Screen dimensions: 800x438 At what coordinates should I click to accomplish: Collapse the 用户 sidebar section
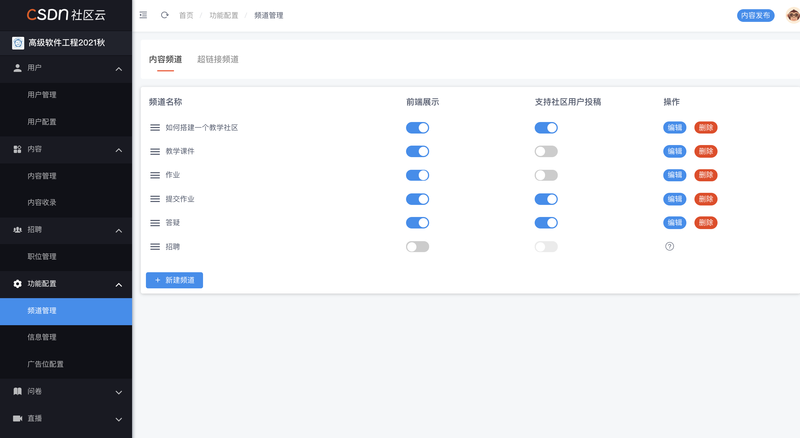point(119,69)
